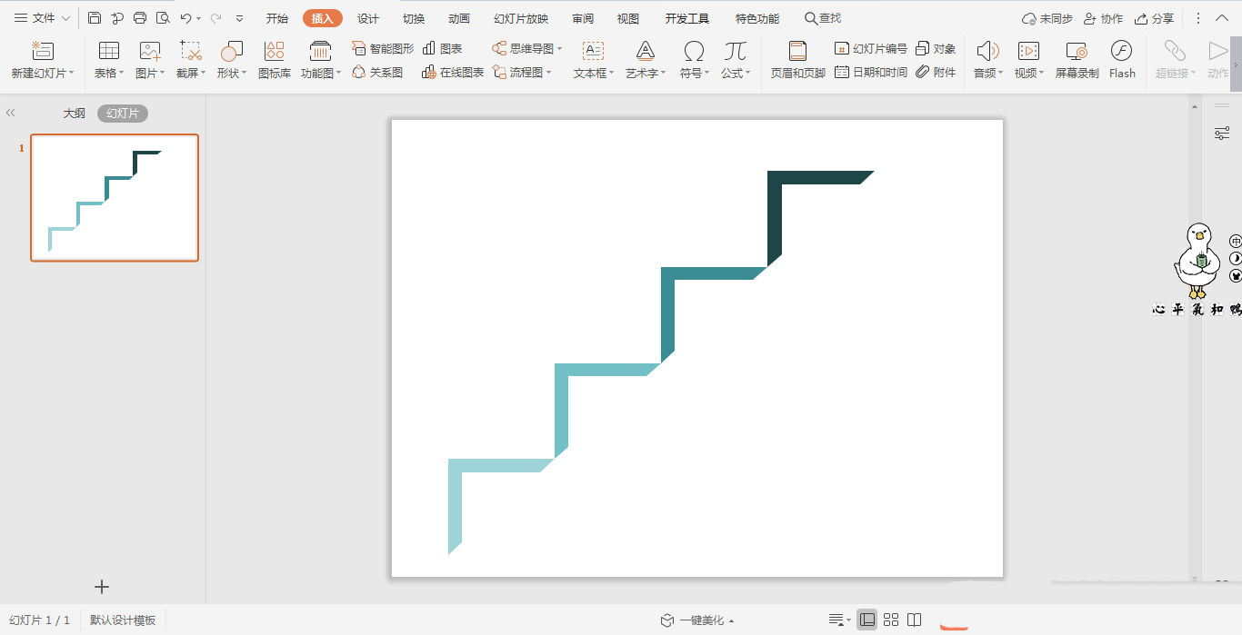Insert 日期和时间 date and time
The width and height of the screenshot is (1242, 635).
(871, 72)
